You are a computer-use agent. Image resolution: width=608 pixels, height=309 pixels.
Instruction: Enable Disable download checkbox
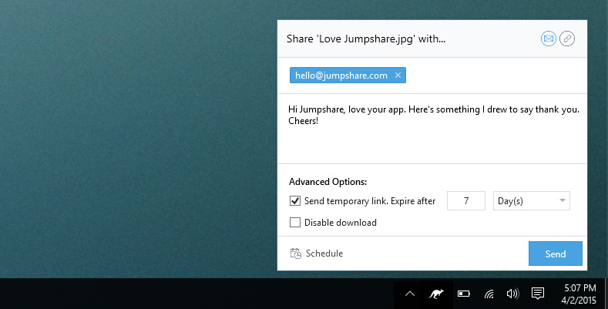click(295, 222)
